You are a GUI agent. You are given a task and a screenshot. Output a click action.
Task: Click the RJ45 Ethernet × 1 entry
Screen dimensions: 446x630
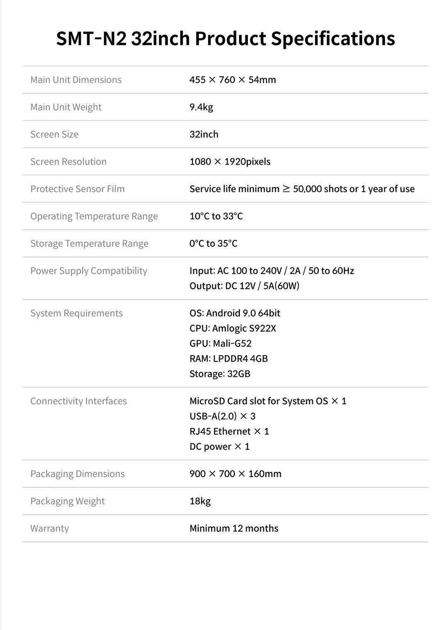pyautogui.click(x=229, y=431)
